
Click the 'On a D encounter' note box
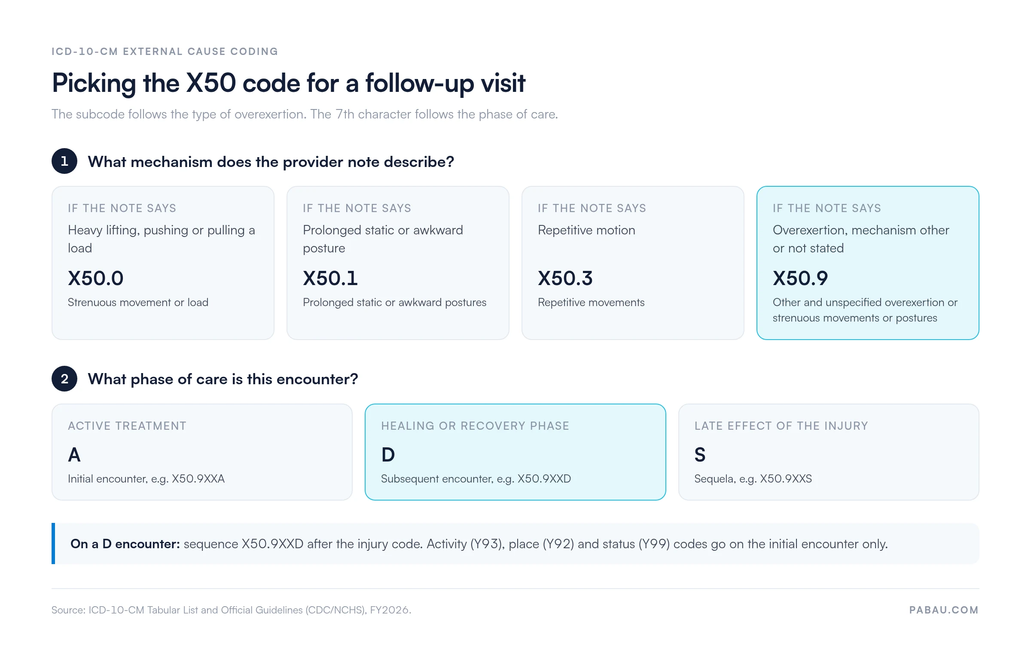click(x=515, y=544)
